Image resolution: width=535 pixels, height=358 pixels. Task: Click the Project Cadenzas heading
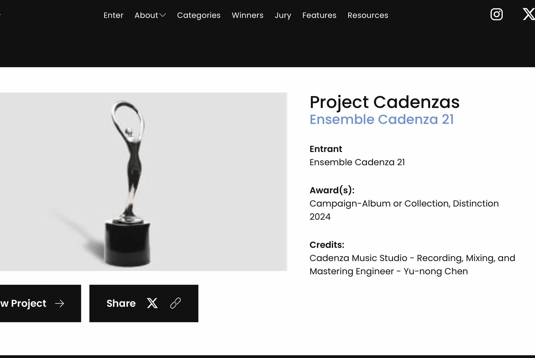click(x=385, y=102)
